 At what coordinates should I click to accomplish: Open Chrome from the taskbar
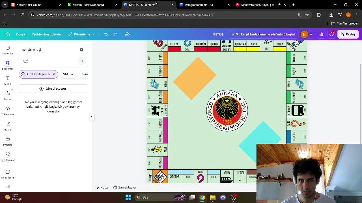(202, 197)
